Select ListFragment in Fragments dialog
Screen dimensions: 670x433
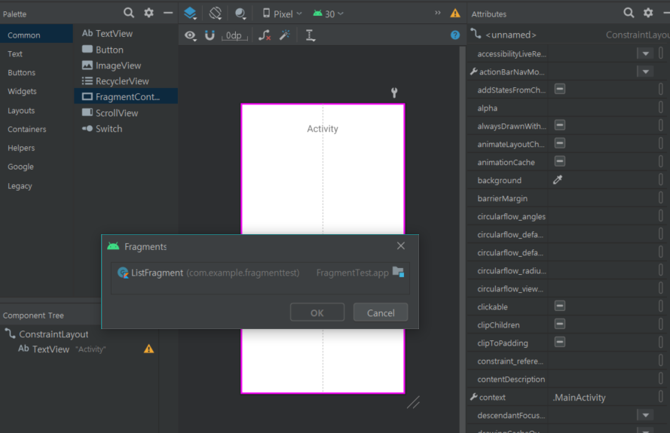[260, 273]
